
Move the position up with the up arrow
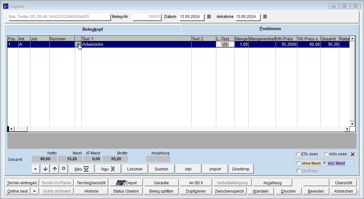tap(54, 169)
